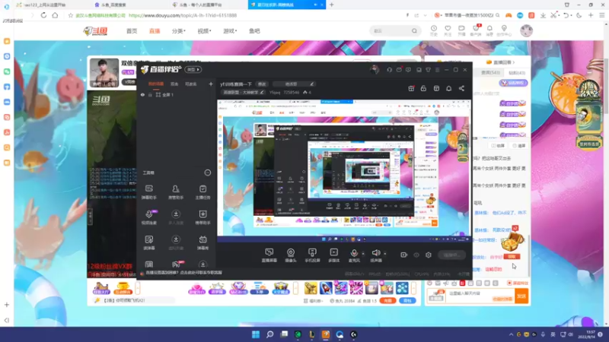Add a 直播屏幕 screen capture source
This screenshot has height=342, width=609.
(269, 255)
